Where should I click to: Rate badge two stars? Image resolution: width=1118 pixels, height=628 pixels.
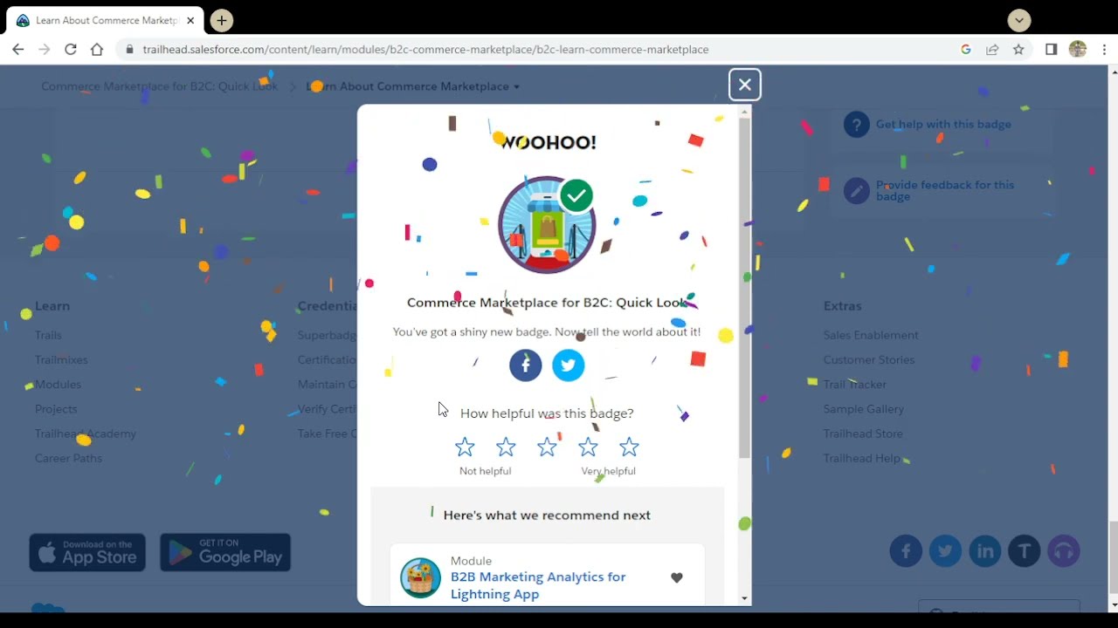click(x=506, y=447)
